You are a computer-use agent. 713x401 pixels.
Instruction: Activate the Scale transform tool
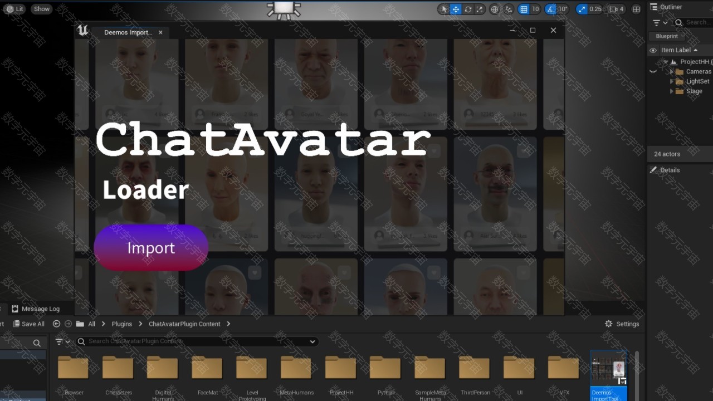[x=479, y=9]
